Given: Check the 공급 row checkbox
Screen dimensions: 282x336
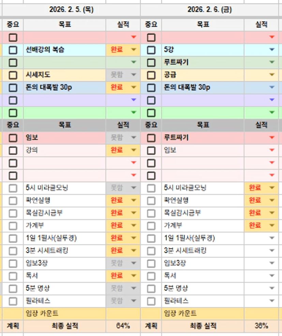Looking at the screenshot, I should tap(151, 75).
